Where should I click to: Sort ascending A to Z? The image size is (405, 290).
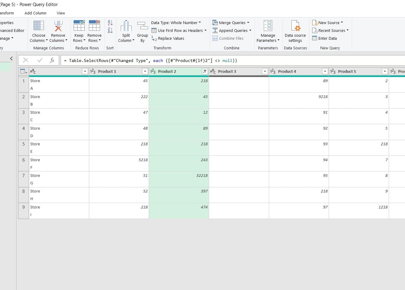(110, 23)
